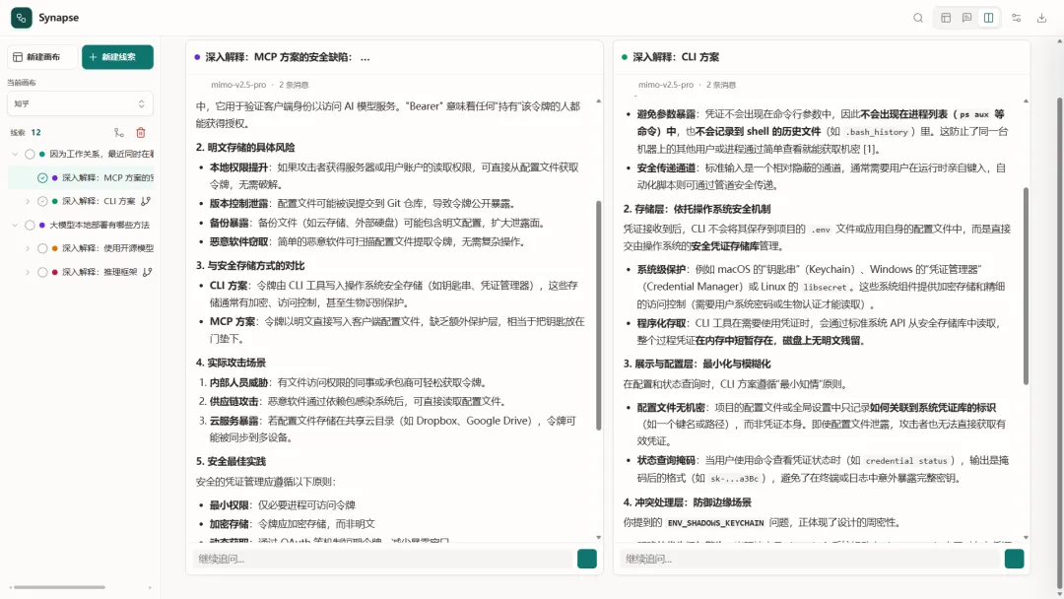Collapse the 因为工作关系 thread chevron
Image resolution: width=1064 pixels, height=599 pixels.
(15, 155)
